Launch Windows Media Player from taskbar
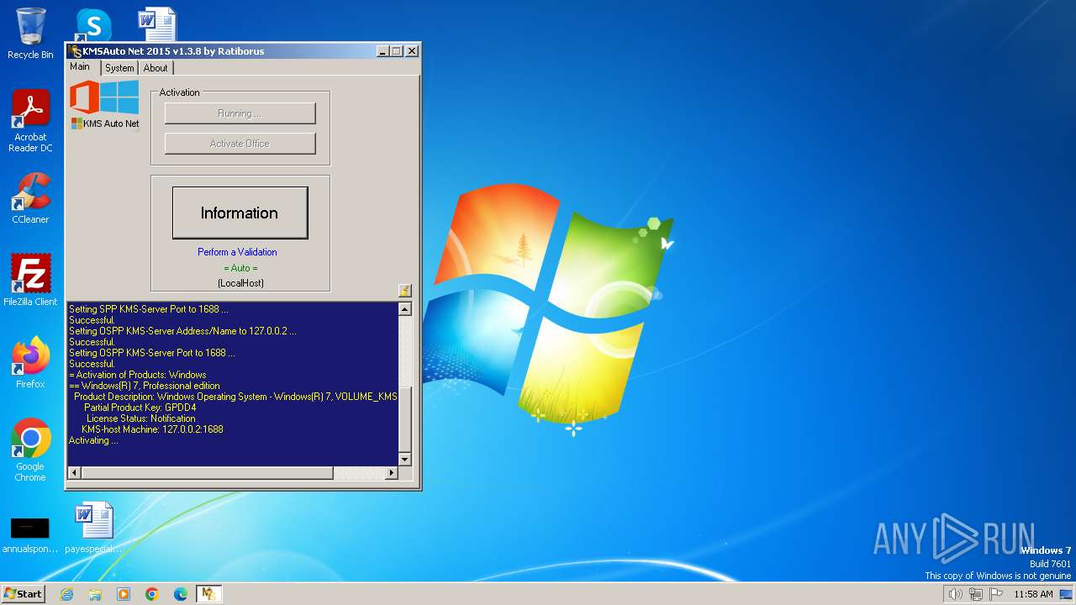 point(124,594)
